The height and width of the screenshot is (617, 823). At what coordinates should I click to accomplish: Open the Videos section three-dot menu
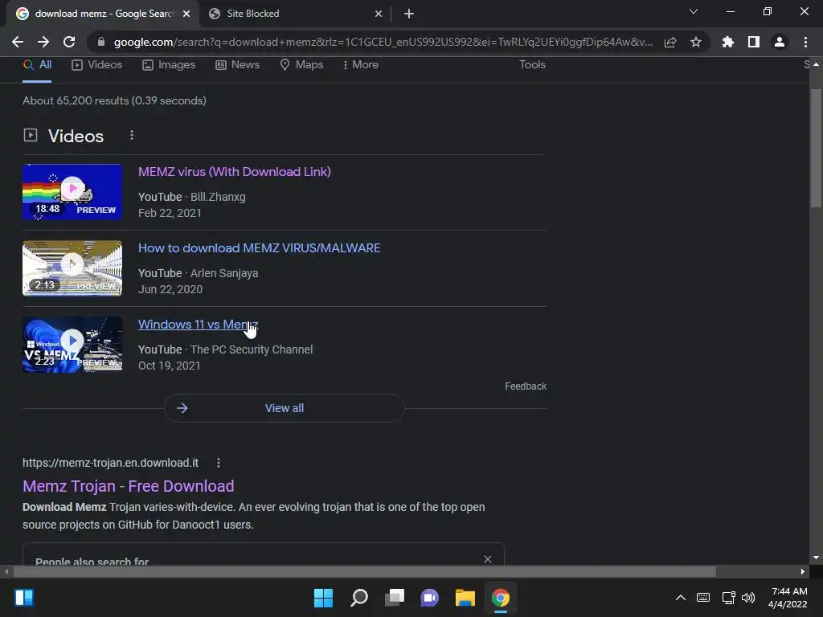[x=132, y=135]
